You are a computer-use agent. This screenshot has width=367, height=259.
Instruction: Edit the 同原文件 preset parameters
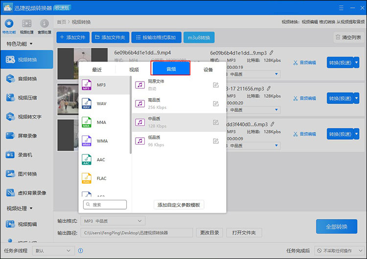216,85
